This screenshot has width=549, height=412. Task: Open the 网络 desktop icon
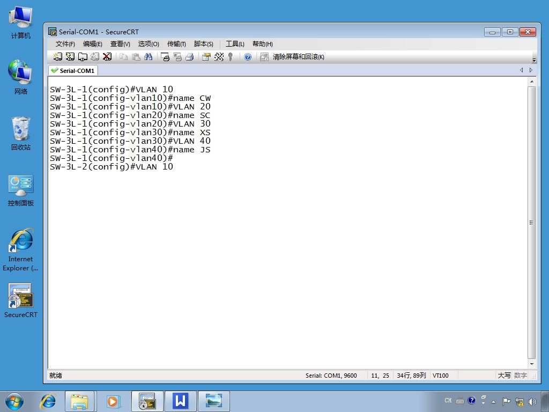click(x=21, y=77)
